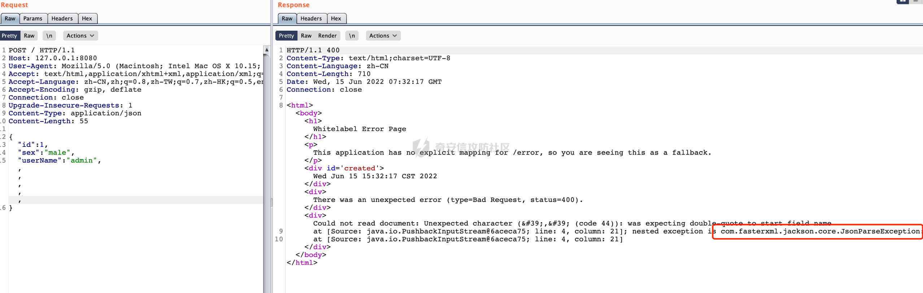Select the side-by-side split layout icon
923x293 pixels.
point(902,1)
